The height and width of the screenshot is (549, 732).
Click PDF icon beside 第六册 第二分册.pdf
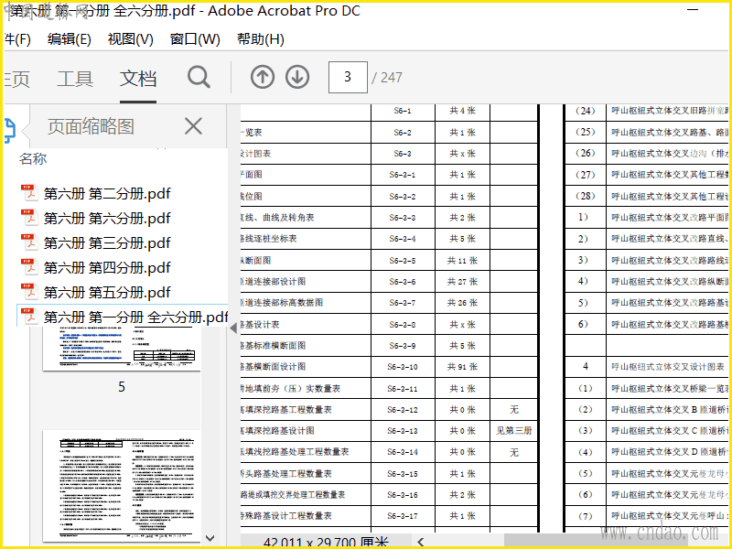click(x=29, y=193)
